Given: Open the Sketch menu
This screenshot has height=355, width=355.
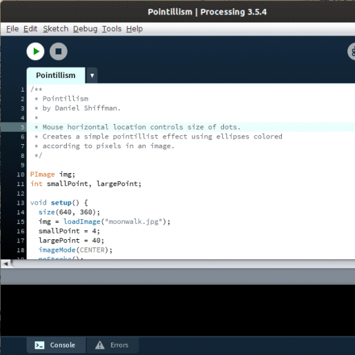Looking at the screenshot, I should [x=56, y=29].
